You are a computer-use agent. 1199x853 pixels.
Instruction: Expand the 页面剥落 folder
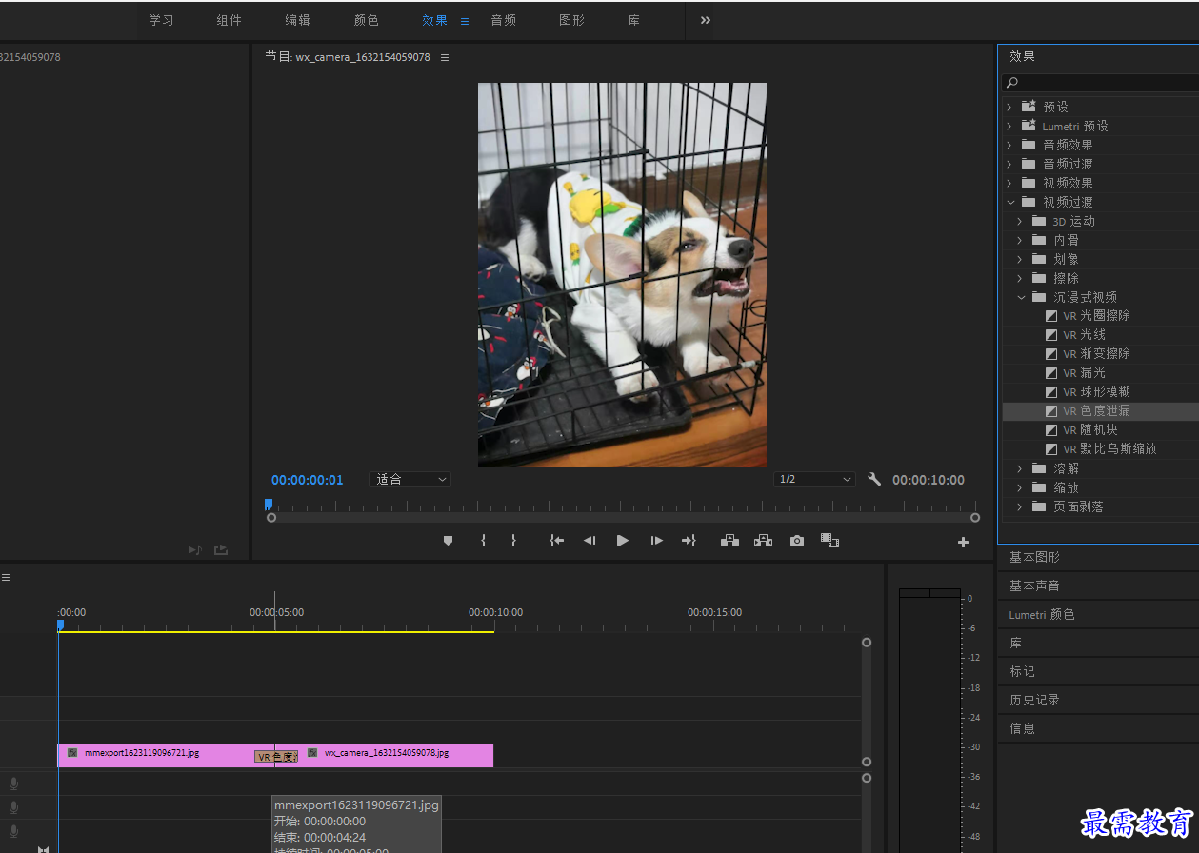[1020, 506]
